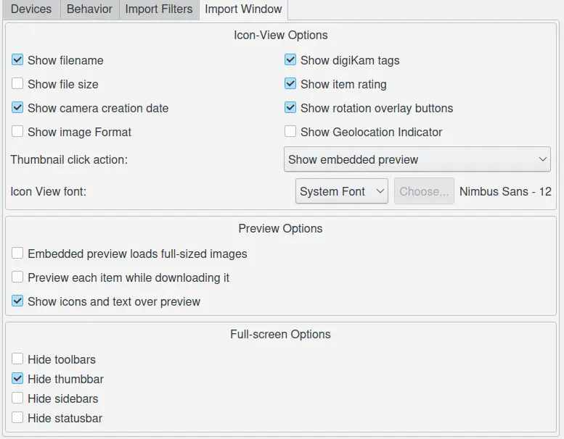
Task: Enable Show Geolocation Indicator
Action: (x=290, y=132)
